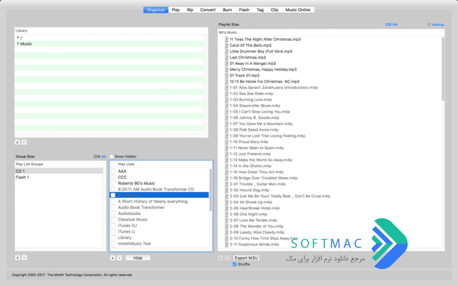Check the Audio Book Transformer CD checkbox

pyautogui.click(x=113, y=189)
